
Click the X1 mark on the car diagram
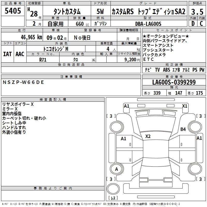[x=185, y=106]
